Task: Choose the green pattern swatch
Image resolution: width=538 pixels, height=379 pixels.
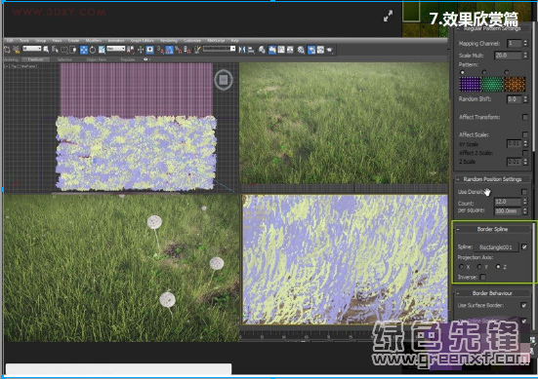Action: (x=492, y=84)
